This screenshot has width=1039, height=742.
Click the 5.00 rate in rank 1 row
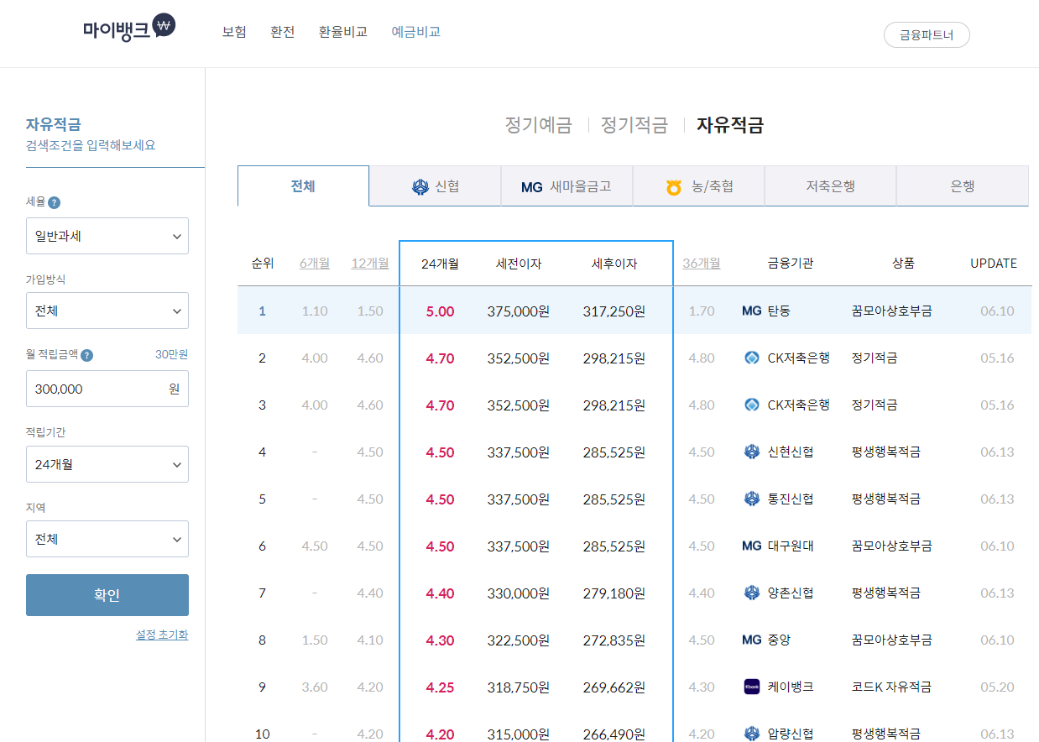440,311
